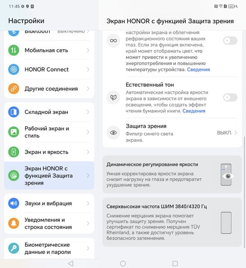Expand Рабочий экран и стиль chevron

88,132
